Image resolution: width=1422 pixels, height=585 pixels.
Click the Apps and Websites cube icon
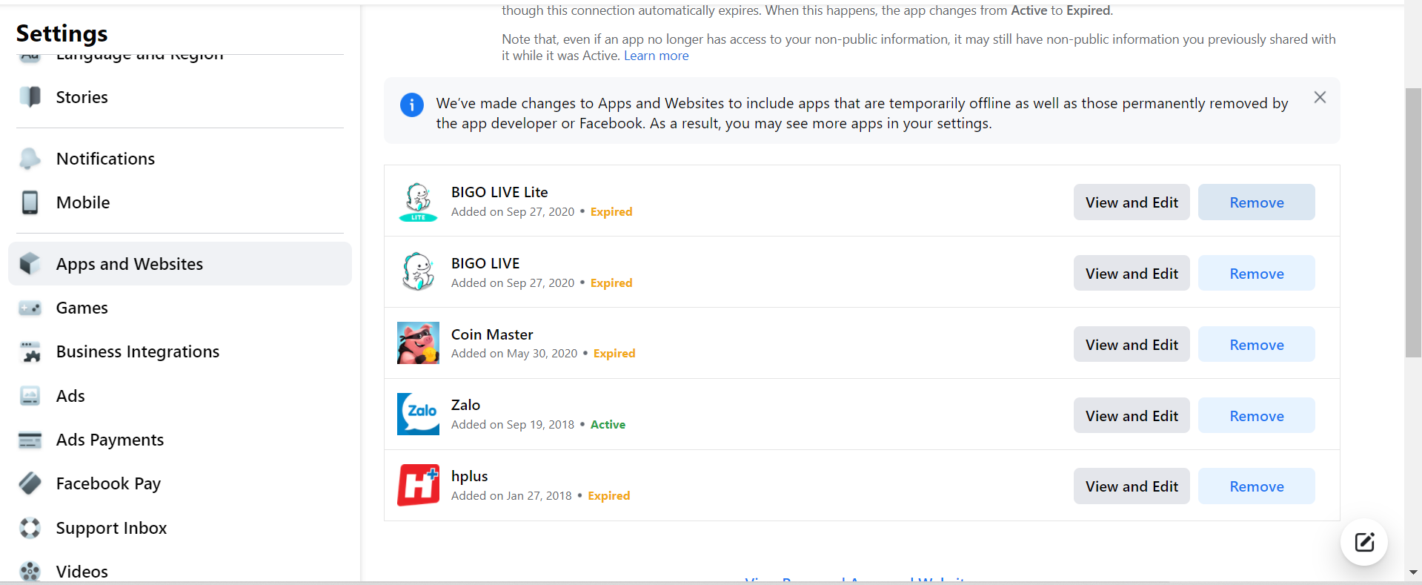coord(30,264)
